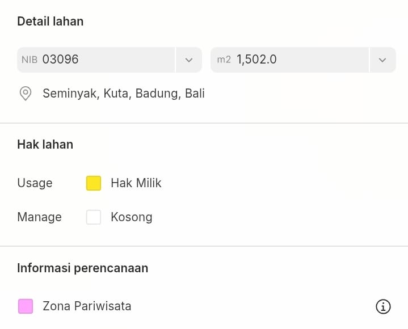Toggle the empty Kosong box
The image size is (408, 329).
94,217
